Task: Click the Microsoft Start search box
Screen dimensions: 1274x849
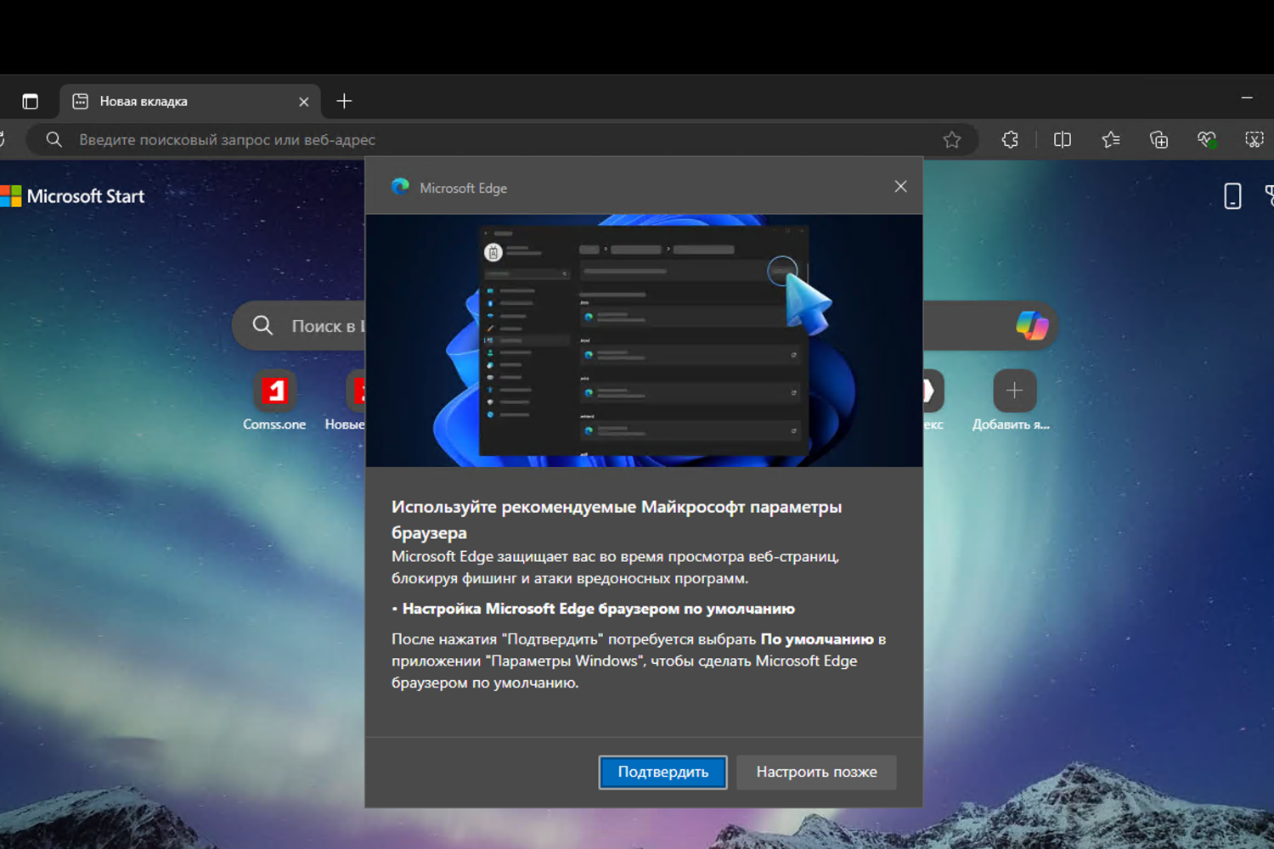Action: click(645, 326)
